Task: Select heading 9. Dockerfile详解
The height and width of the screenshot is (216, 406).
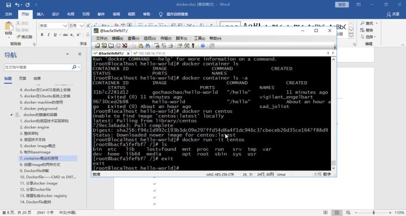Action: coord(34,171)
